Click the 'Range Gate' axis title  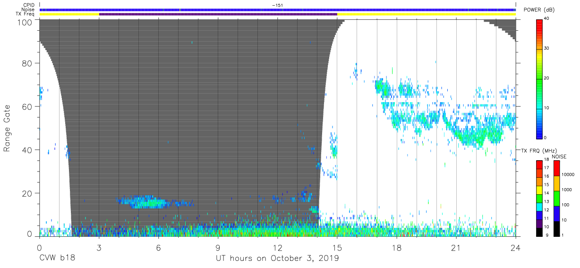coord(7,129)
